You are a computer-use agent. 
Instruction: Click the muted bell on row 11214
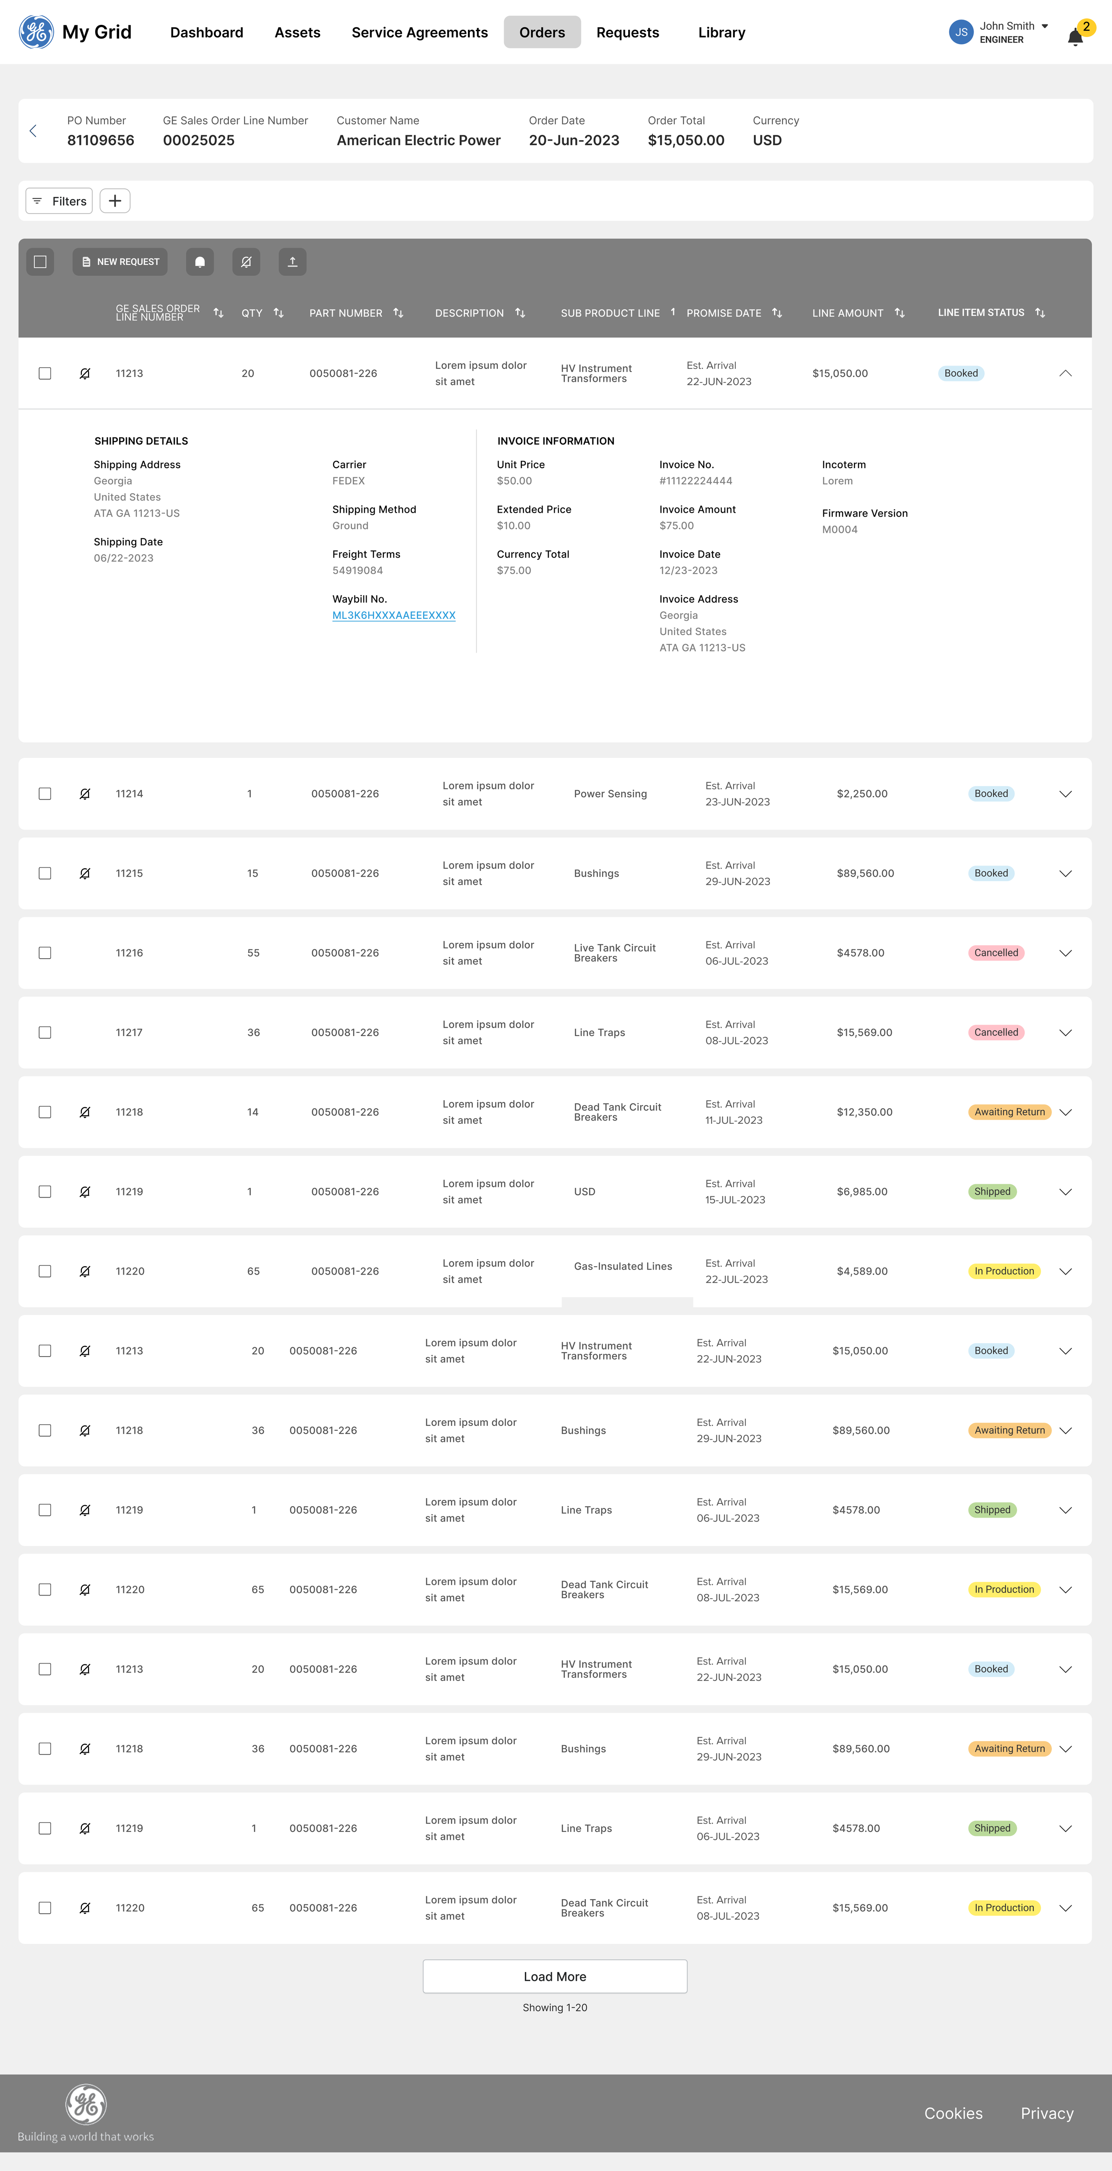pos(85,794)
